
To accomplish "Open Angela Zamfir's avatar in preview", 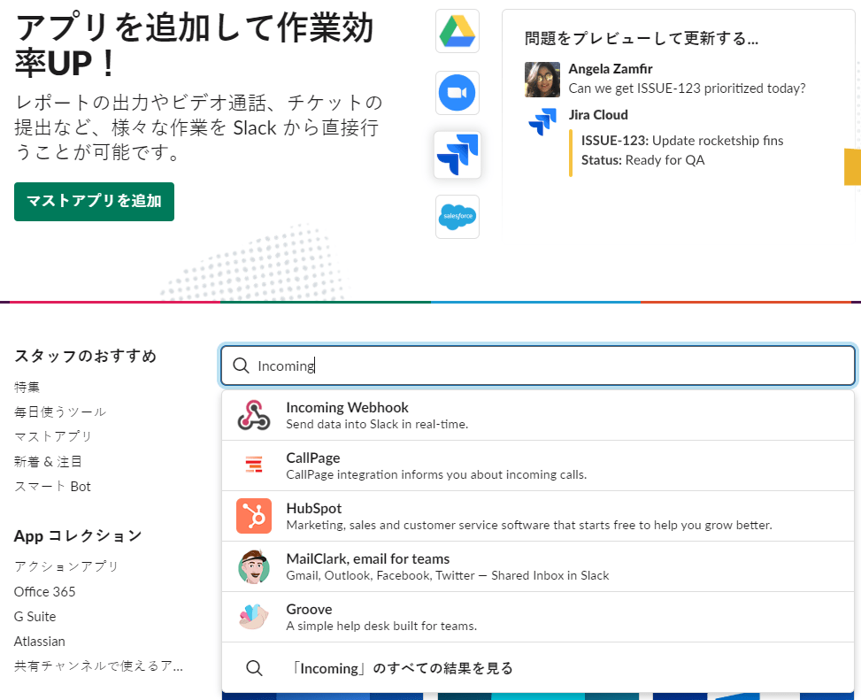I will click(542, 80).
